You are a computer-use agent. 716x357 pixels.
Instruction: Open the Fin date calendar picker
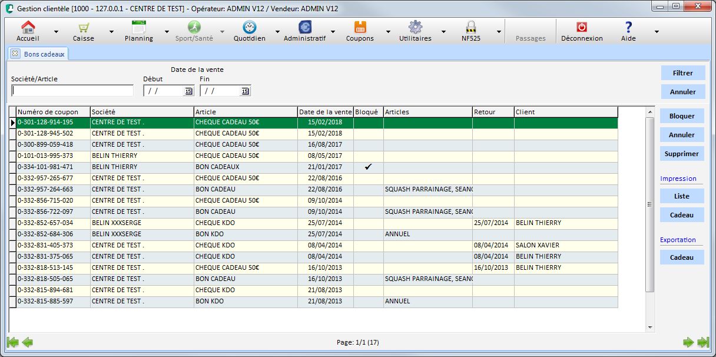245,91
